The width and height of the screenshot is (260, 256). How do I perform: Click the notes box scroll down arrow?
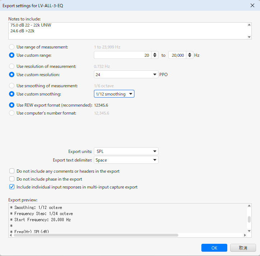pyautogui.click(x=249, y=37)
